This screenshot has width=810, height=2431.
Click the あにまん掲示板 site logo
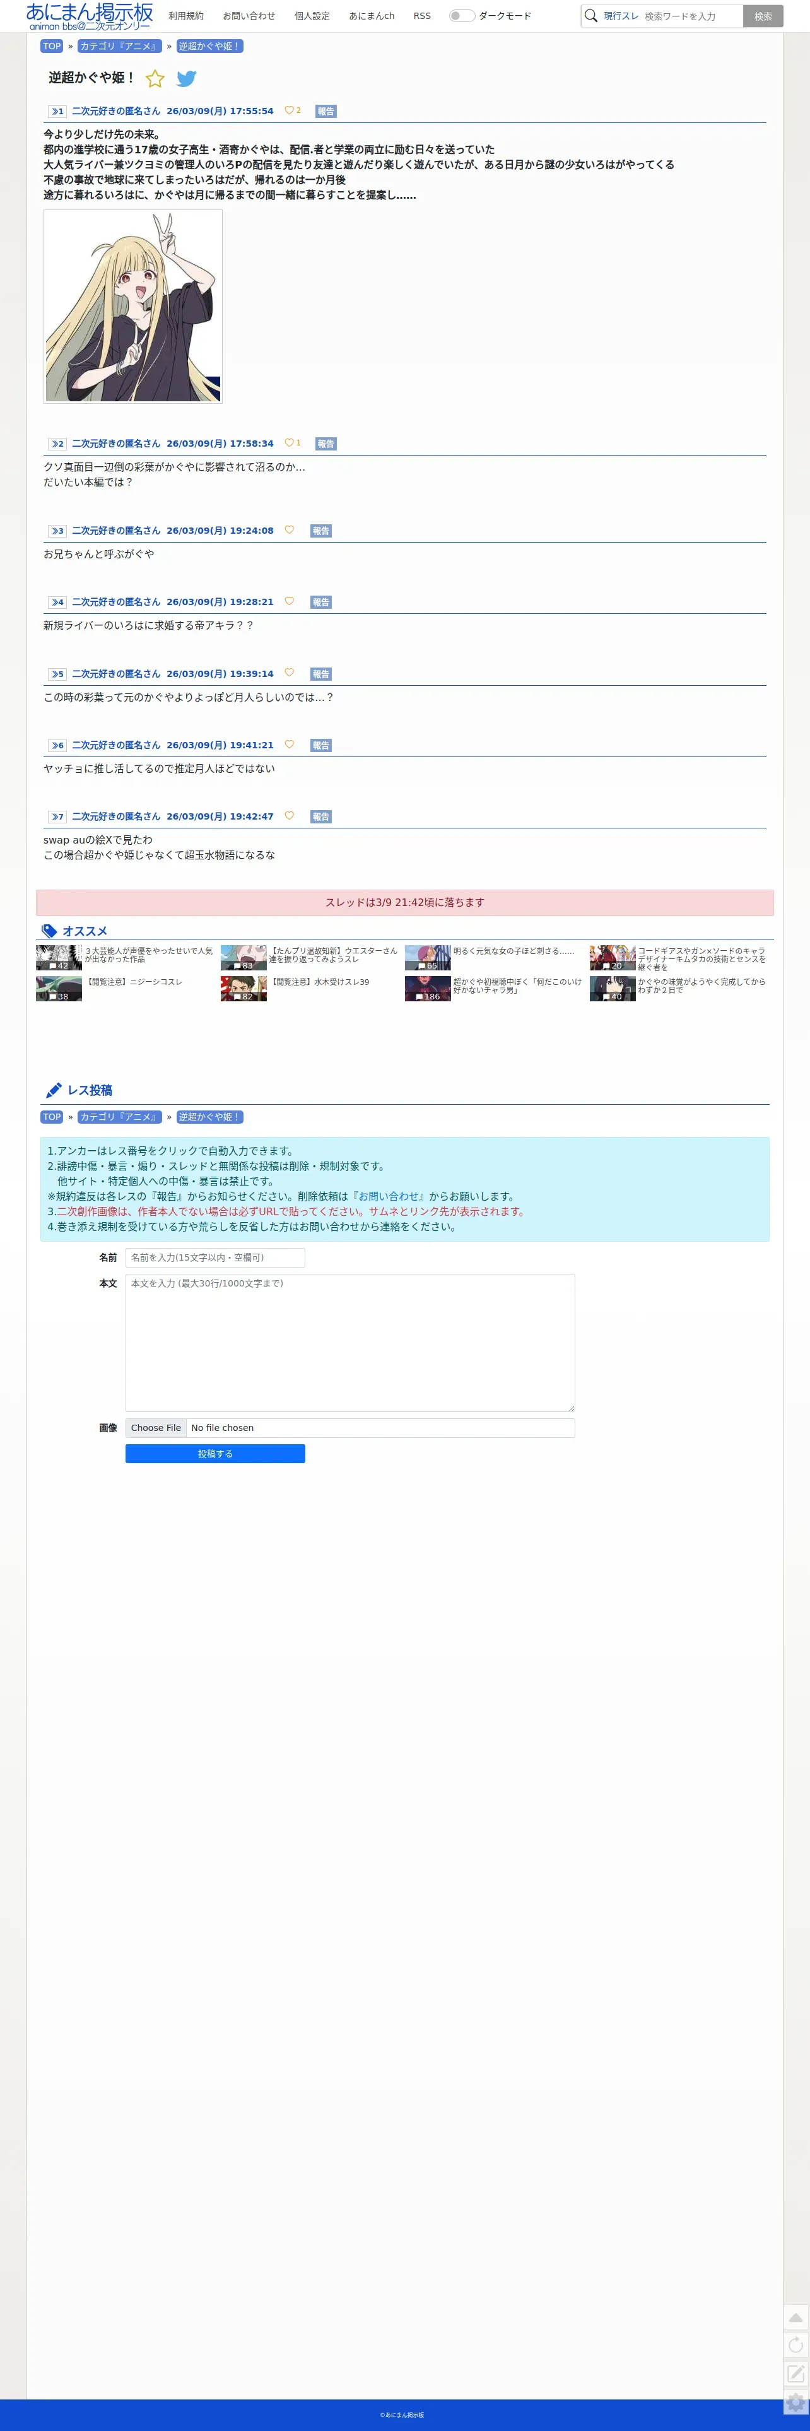(90, 16)
